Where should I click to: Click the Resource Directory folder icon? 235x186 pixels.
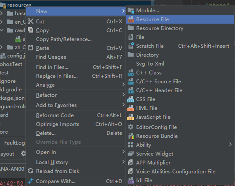[x=131, y=28]
